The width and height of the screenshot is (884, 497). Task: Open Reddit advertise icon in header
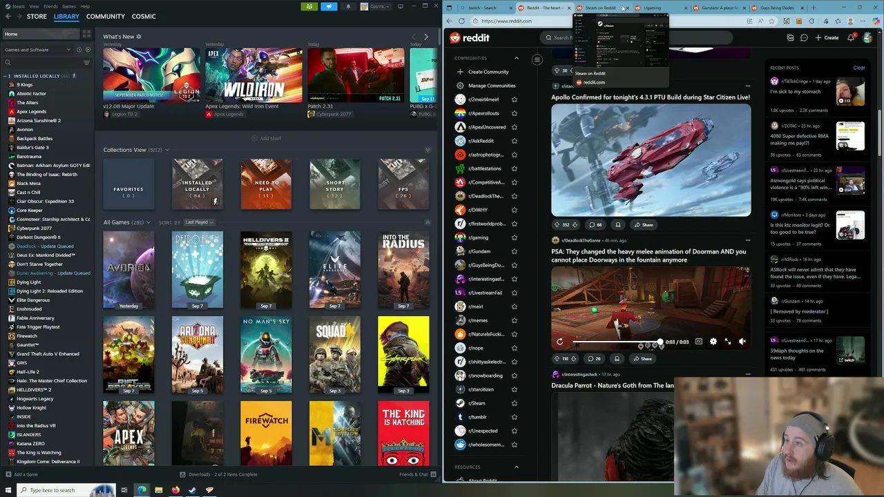click(790, 38)
